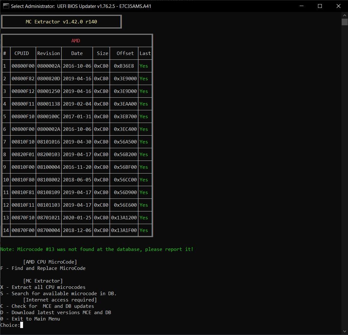Select offset 0x56E600 cell
Image resolution: width=348 pixels, height=335 pixels.
[x=125, y=205]
